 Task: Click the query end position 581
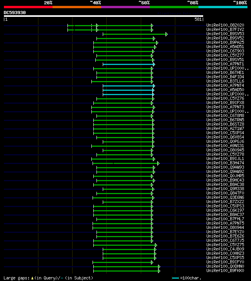198,19
